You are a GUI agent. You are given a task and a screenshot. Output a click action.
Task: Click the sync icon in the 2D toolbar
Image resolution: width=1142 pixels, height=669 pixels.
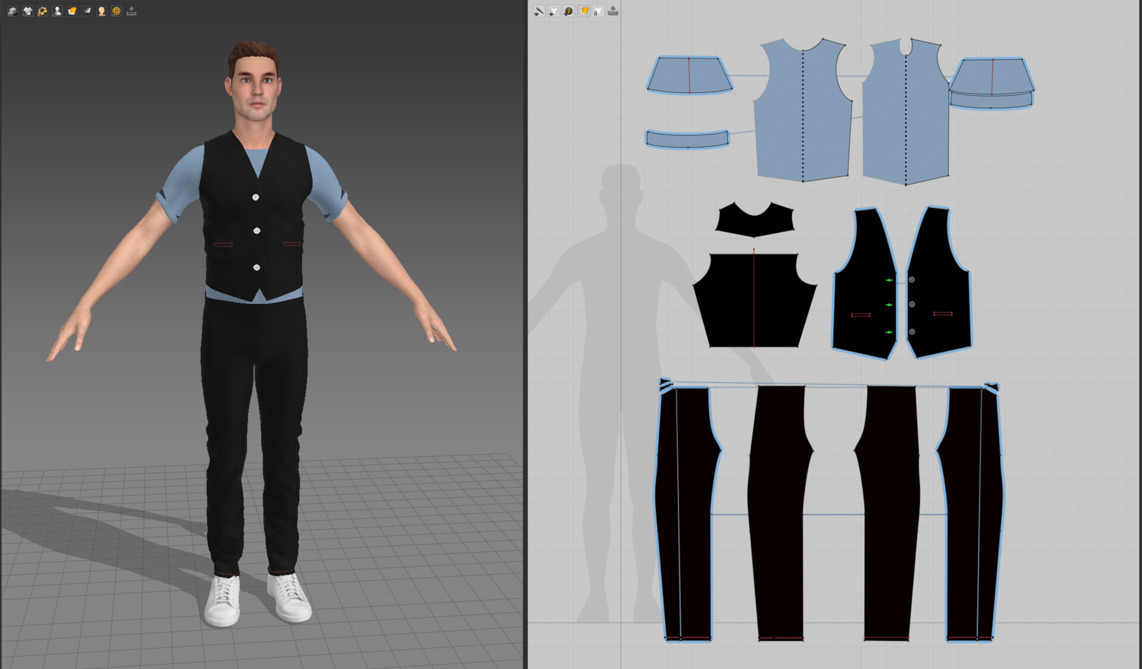click(x=613, y=11)
